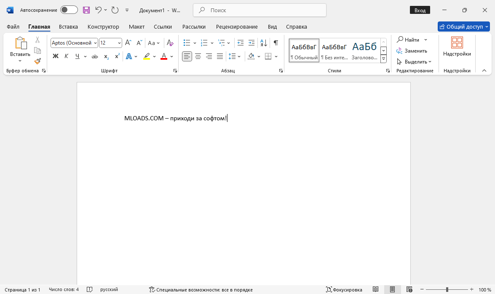Click the Save icon in title bar

(x=86, y=10)
